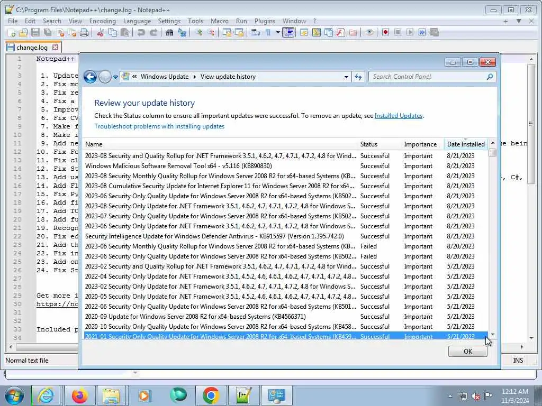Select the change.log tab

click(x=32, y=47)
